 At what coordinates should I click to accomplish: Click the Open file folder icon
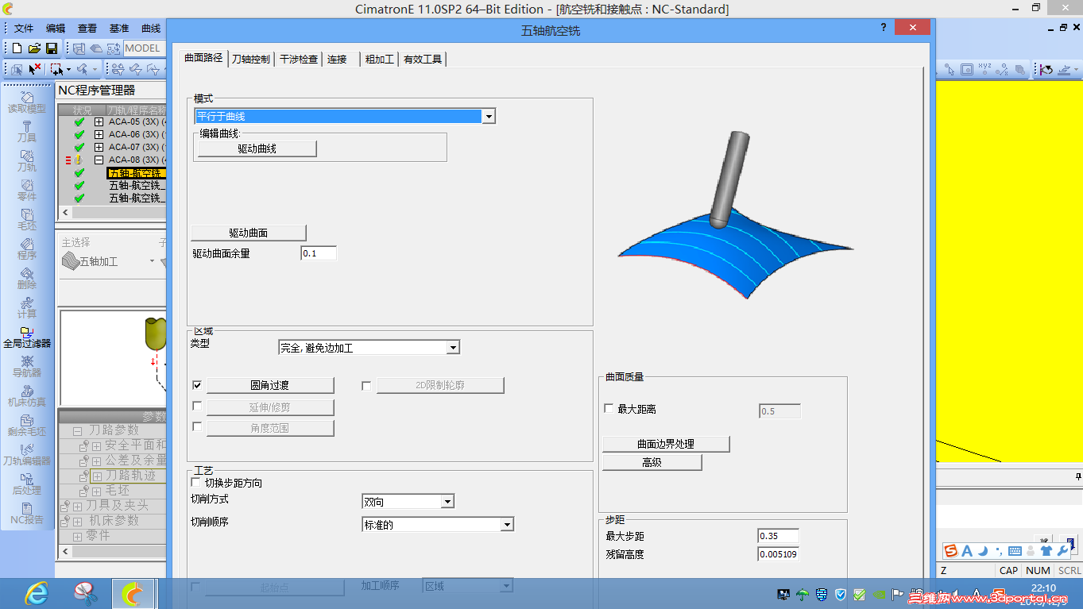click(34, 48)
